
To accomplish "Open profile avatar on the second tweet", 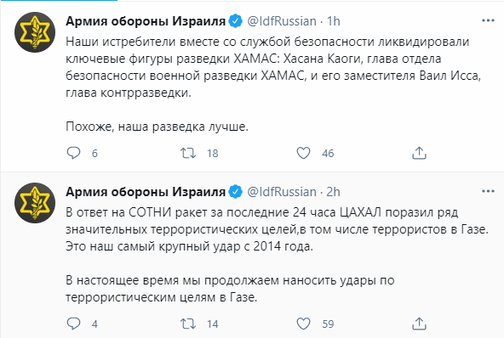I will click(35, 203).
